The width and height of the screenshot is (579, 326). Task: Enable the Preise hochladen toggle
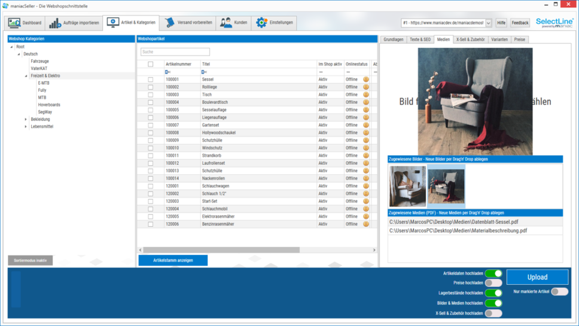[x=493, y=283]
